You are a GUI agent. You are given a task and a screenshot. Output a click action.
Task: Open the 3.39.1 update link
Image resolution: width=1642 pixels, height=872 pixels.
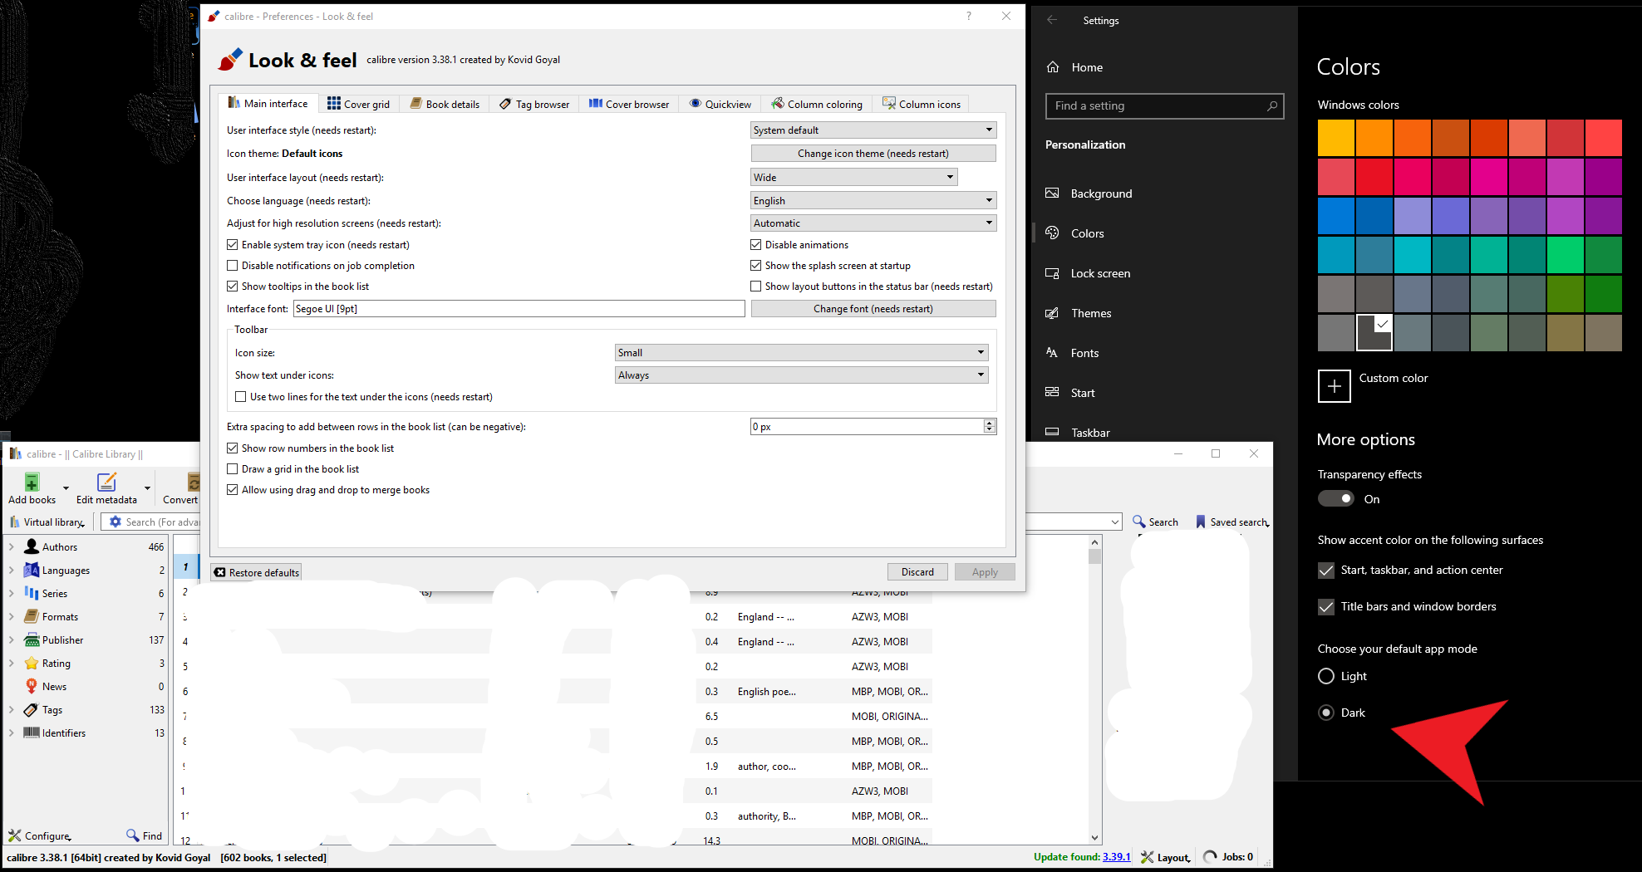point(1116,857)
